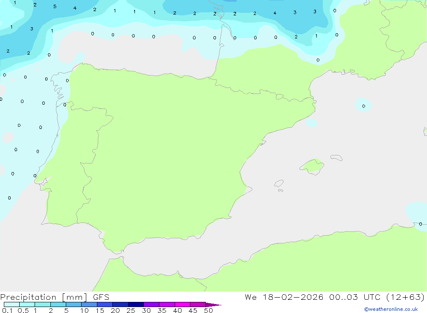The height and width of the screenshot is (313, 427).
Task: Click the '35' legend label
Action: [162, 310]
